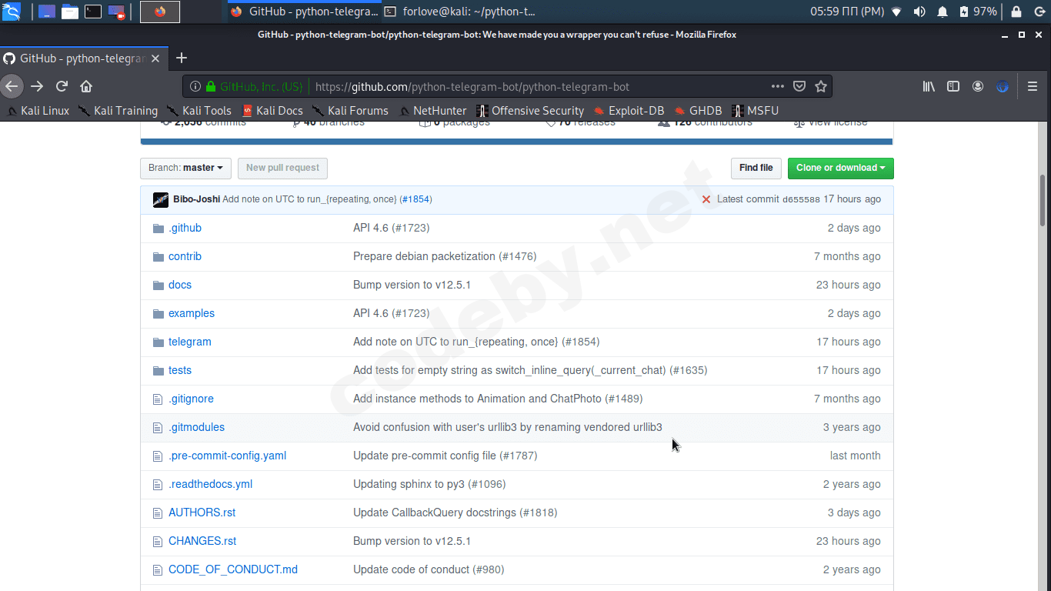This screenshot has width=1051, height=591.
Task: Click the network icon in the system tray
Action: coord(896,12)
